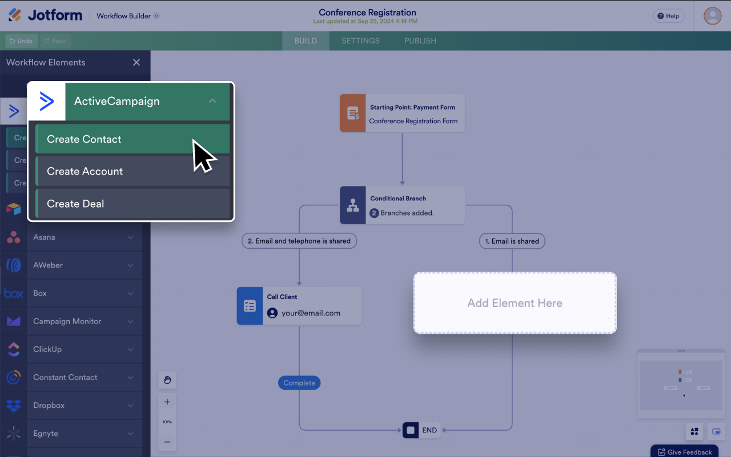The image size is (731, 457).
Task: Click the Campaign Monitor logo icon
Action: (14, 321)
